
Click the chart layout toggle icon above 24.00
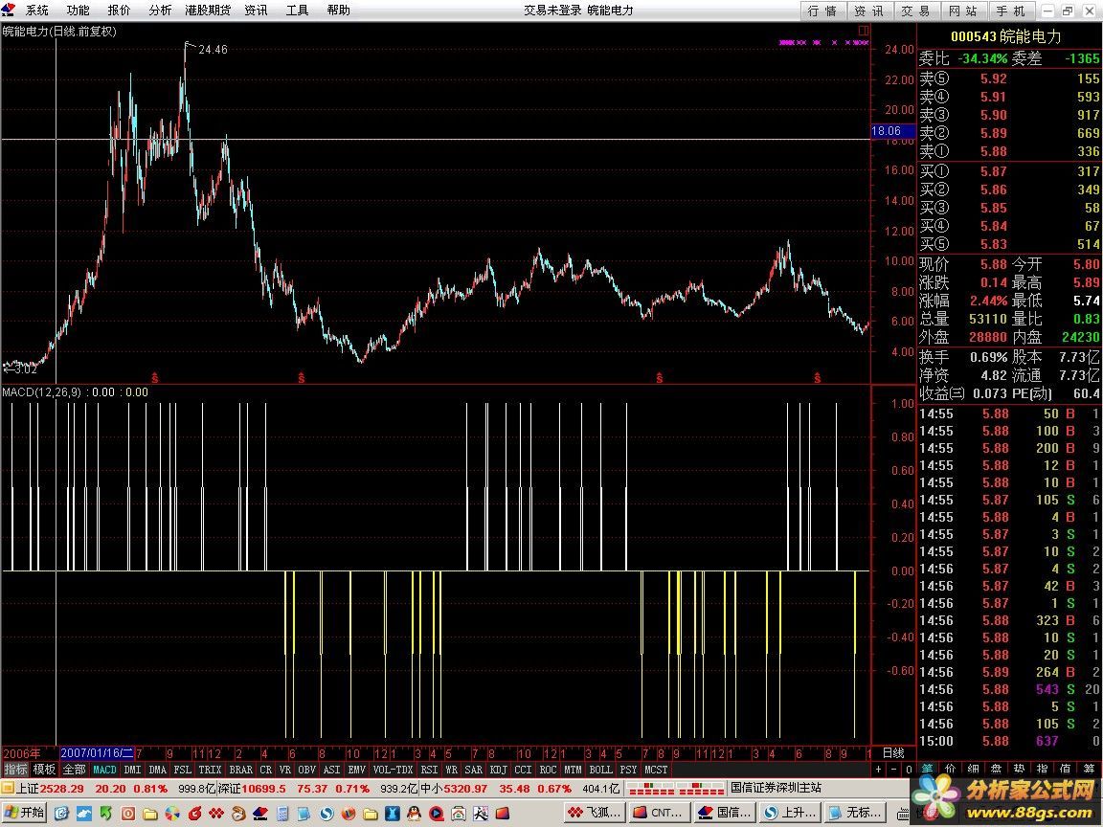point(864,31)
